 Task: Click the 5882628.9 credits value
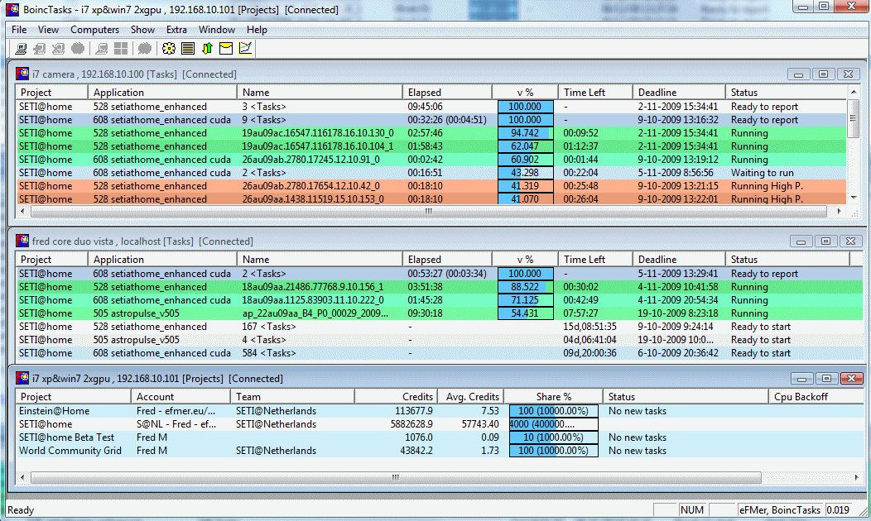(x=411, y=424)
